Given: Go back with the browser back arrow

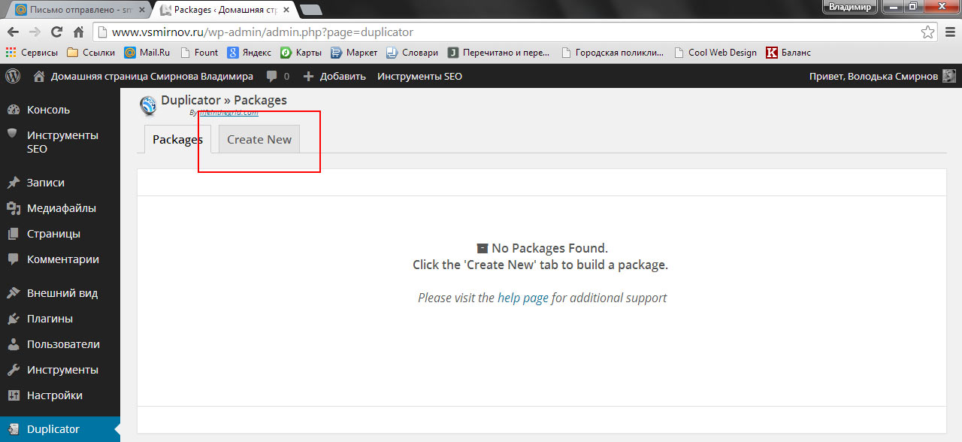Looking at the screenshot, I should [x=13, y=32].
